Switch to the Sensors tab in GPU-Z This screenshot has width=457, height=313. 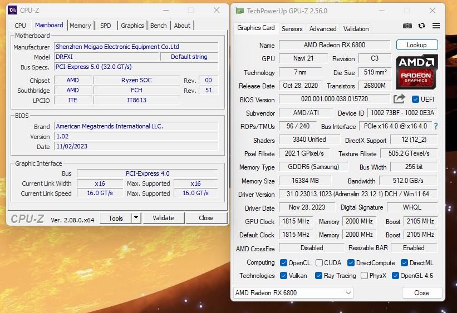point(292,29)
